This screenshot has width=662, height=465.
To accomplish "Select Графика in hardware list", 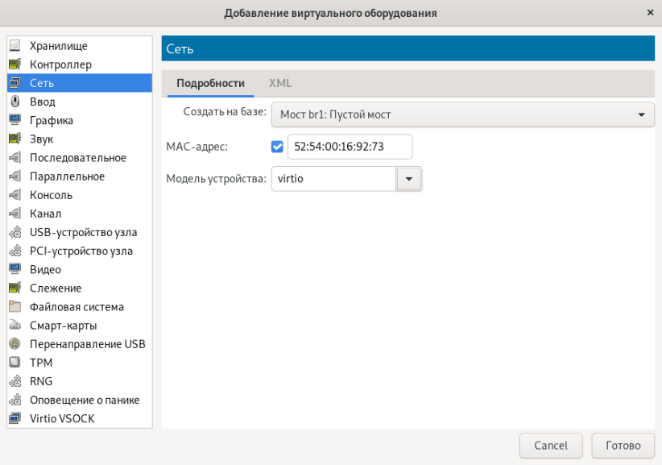I will click(x=52, y=120).
